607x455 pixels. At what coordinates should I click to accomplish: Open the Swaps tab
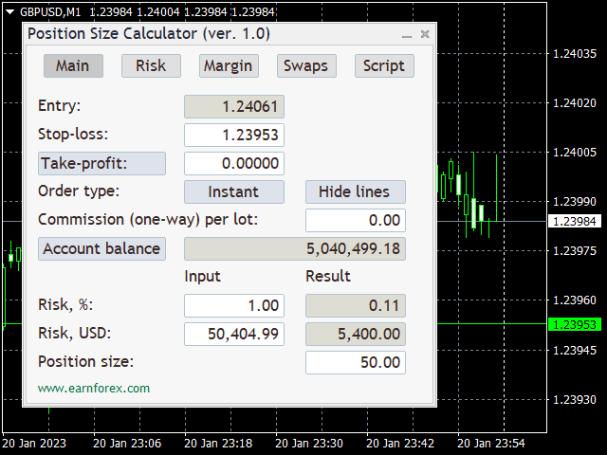tap(306, 65)
